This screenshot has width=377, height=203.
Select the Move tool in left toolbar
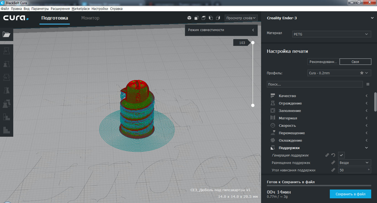pos(6,51)
